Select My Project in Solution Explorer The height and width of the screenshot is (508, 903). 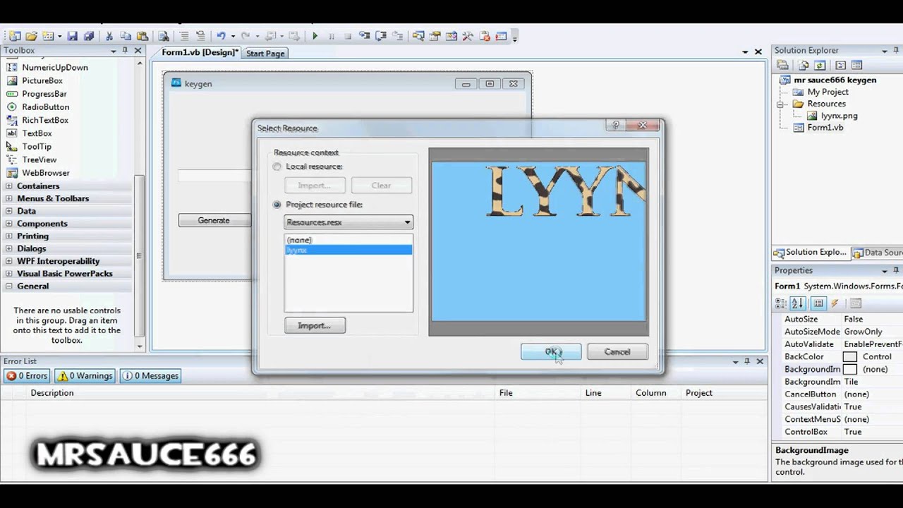828,92
